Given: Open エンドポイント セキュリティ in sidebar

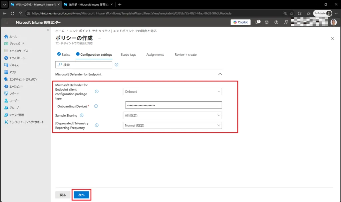Looking at the screenshot, I should [x=21, y=79].
